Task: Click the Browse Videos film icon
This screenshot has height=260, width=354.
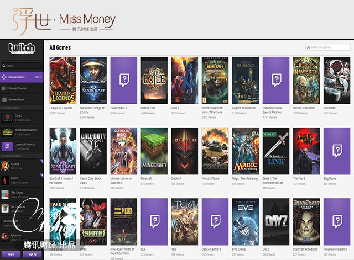Action: [x=4, y=99]
